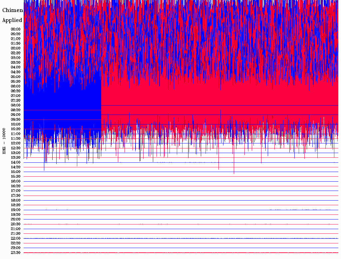Screen dimensions: 341x259
Task: Select the 22:30 time label
Action: 16,243
